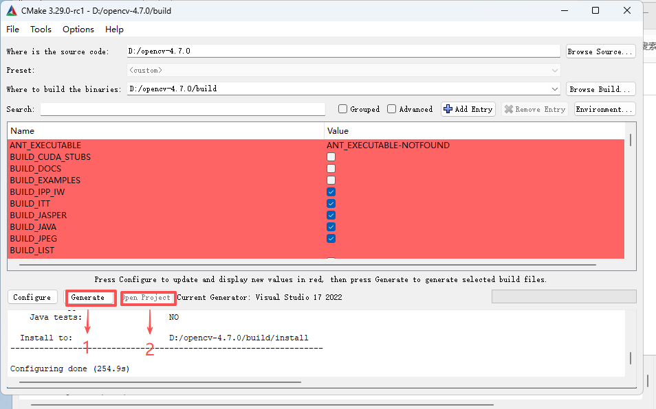656x409 pixels.
Task: Enable the Advanced checkbox
Action: tap(391, 109)
